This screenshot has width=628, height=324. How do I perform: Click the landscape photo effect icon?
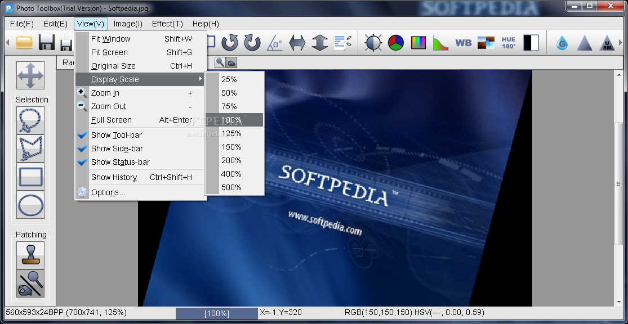pos(486,42)
